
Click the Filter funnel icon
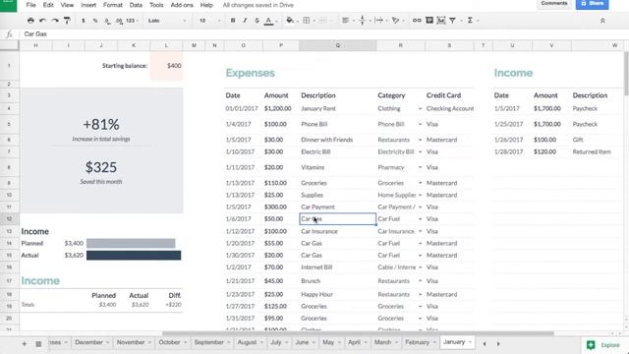[x=452, y=20]
